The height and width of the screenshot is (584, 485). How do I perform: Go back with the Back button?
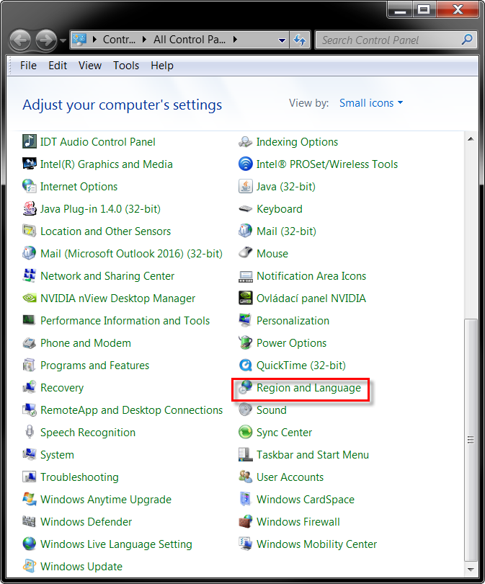pyautogui.click(x=20, y=40)
